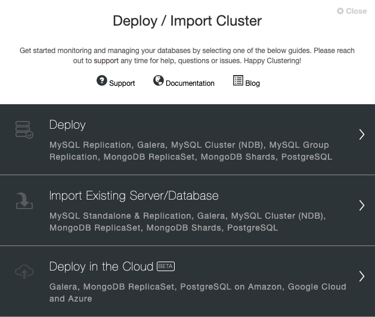Click the Support question mark icon
The height and width of the screenshot is (317, 375).
click(101, 80)
